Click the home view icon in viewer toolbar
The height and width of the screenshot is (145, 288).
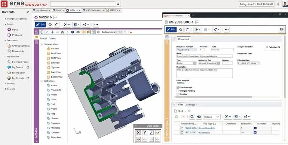click(62, 32)
